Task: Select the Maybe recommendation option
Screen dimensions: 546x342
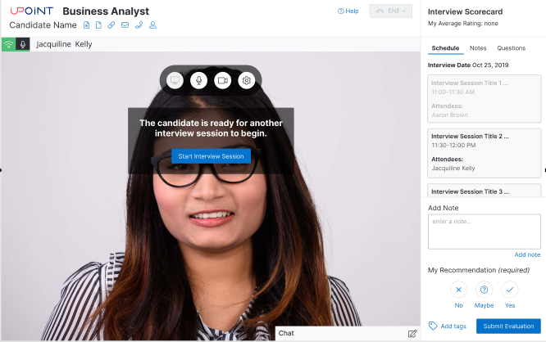Action: (484, 290)
